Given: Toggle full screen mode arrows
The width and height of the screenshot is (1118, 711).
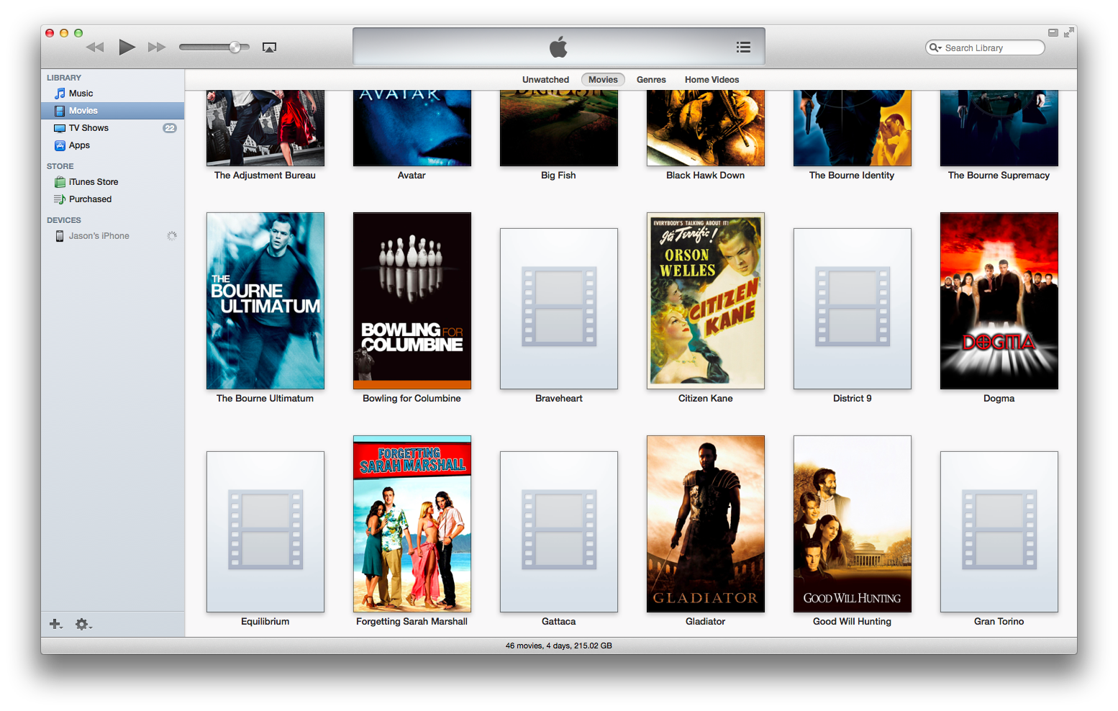Looking at the screenshot, I should pyautogui.click(x=1068, y=32).
